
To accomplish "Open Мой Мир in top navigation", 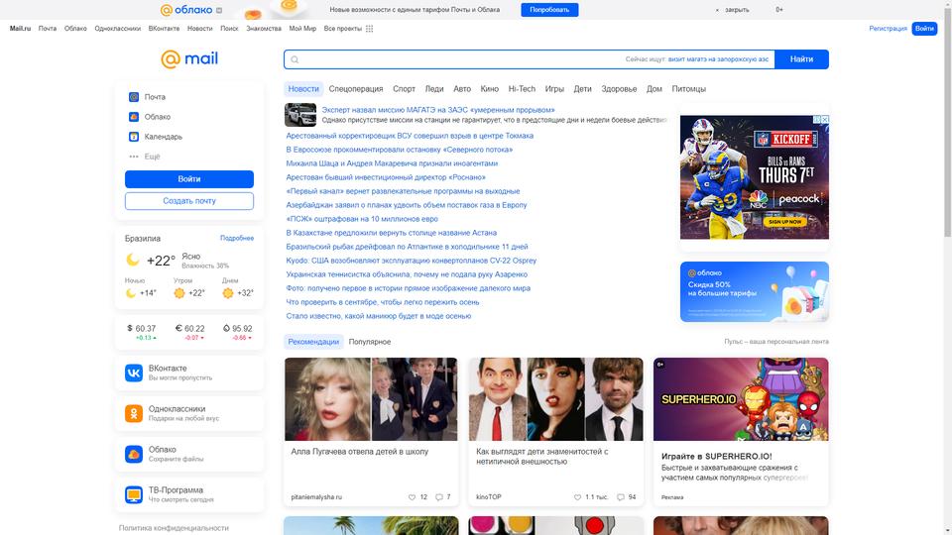I will [x=302, y=29].
